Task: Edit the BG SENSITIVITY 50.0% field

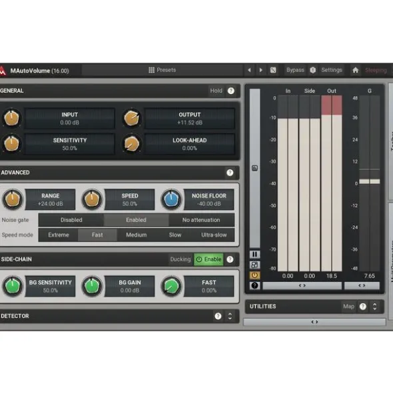Action: click(50, 286)
